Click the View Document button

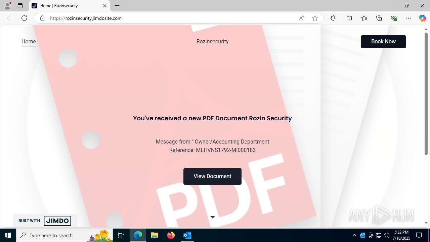tap(212, 176)
